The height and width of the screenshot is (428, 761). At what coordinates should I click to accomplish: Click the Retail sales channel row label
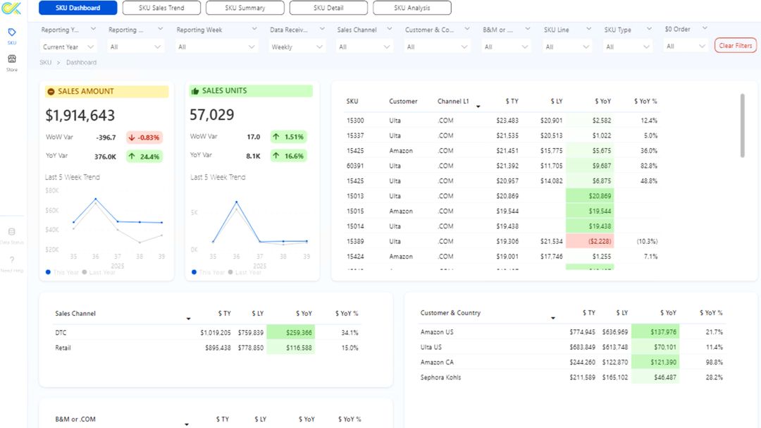coord(63,348)
